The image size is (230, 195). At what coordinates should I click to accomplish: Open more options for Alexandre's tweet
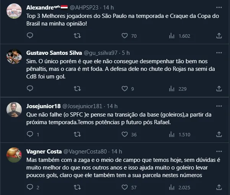pos(219,7)
